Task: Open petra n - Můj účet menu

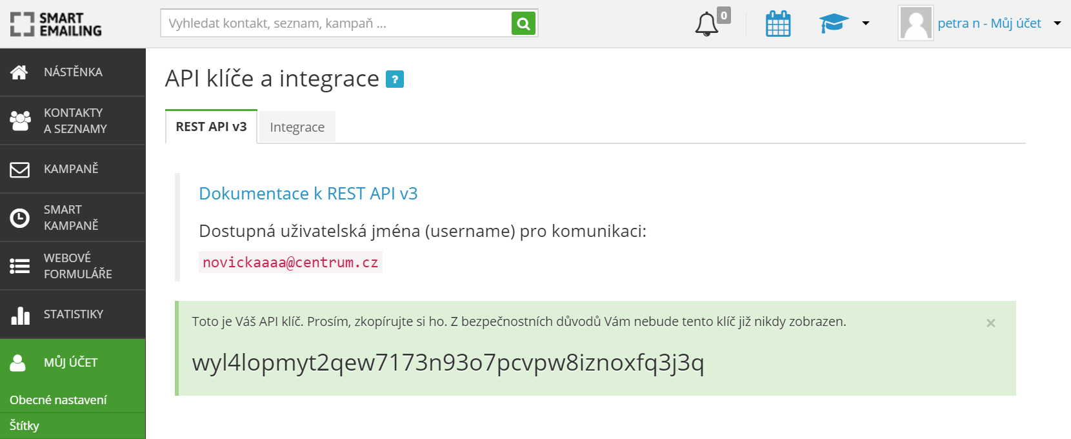Action: 988,24
